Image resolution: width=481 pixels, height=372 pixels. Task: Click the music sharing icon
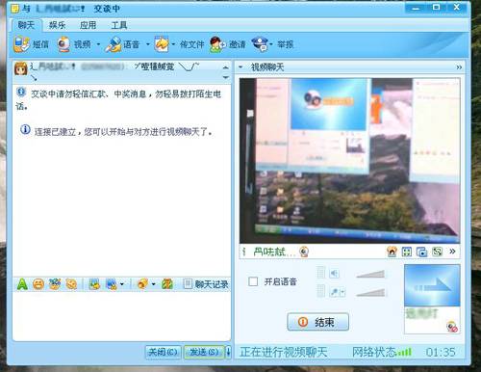click(x=142, y=284)
